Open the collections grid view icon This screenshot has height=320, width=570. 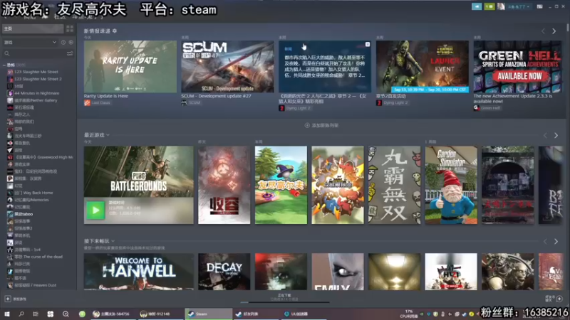pos(69,28)
